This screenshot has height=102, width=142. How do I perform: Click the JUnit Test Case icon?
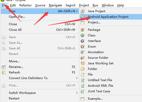pyautogui.click(x=83, y=91)
